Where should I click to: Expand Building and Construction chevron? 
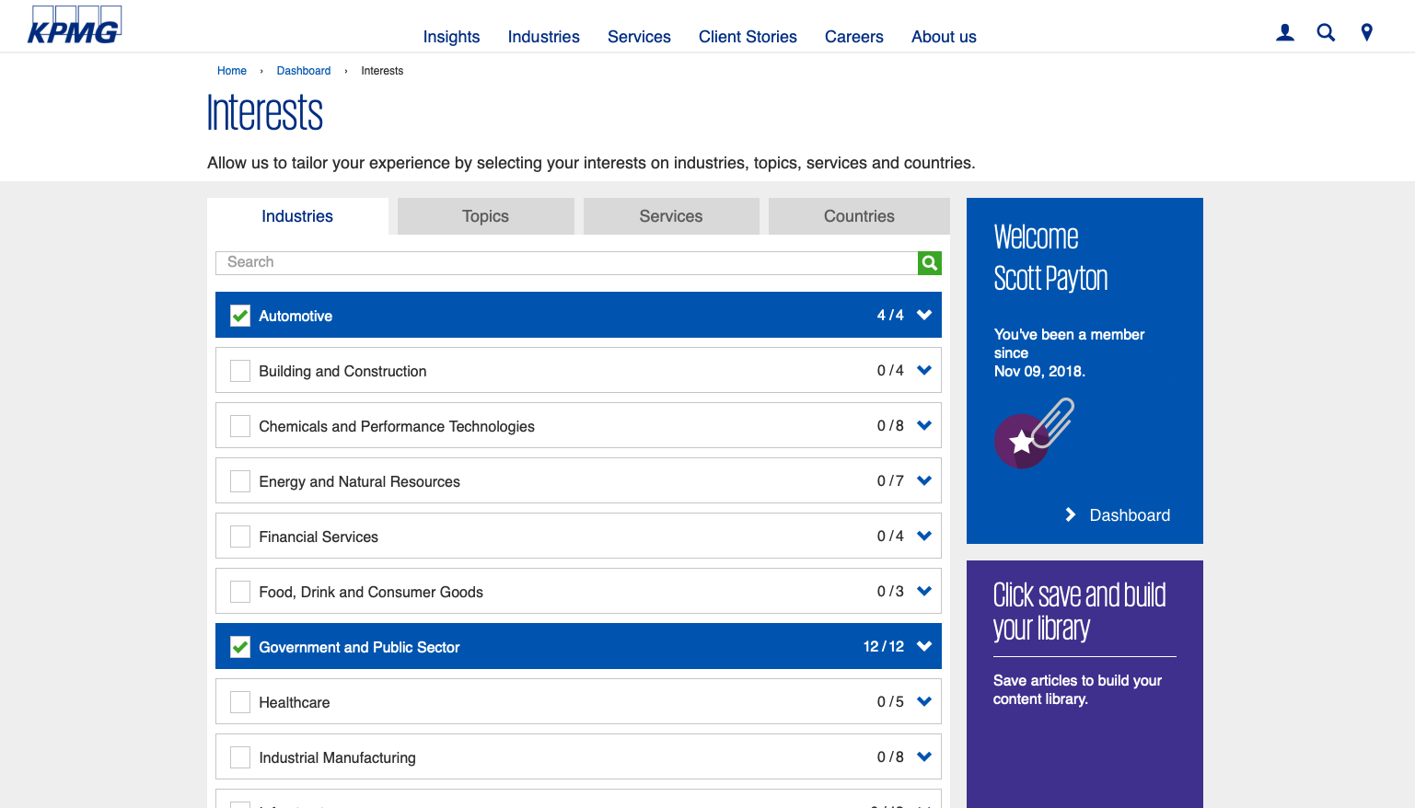click(924, 370)
